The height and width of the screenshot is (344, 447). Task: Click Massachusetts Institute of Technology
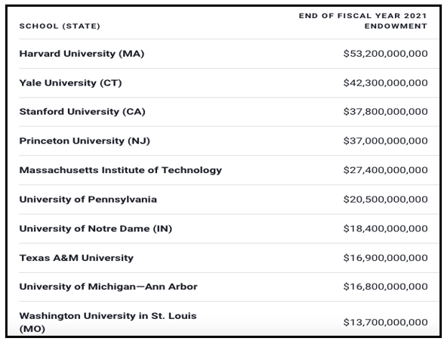coord(120,170)
